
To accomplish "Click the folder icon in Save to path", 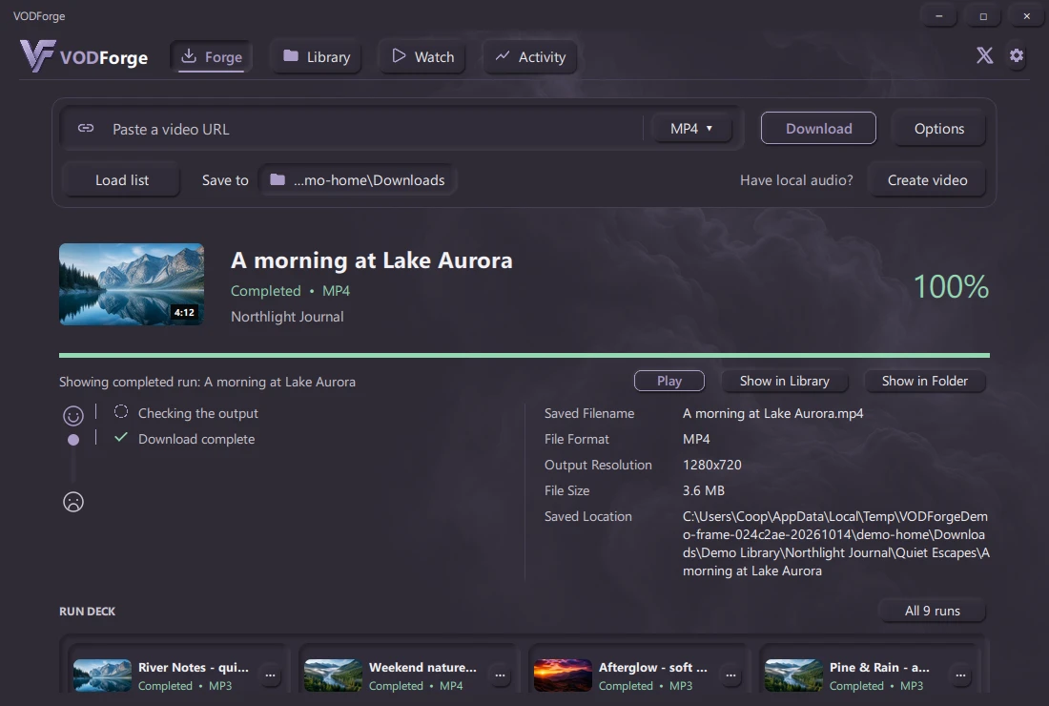I will point(277,179).
